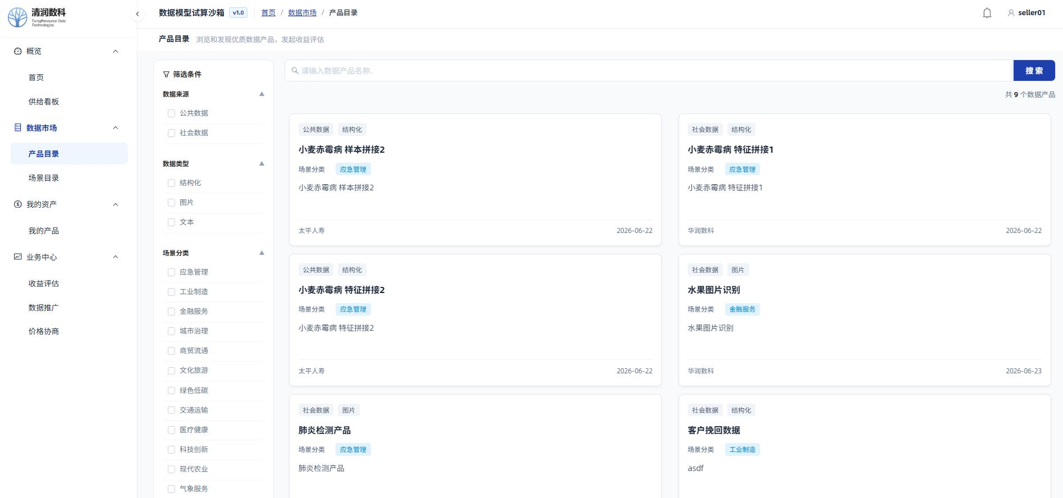This screenshot has width=1063, height=498.
Task: Click the product name search field
Action: (649, 71)
